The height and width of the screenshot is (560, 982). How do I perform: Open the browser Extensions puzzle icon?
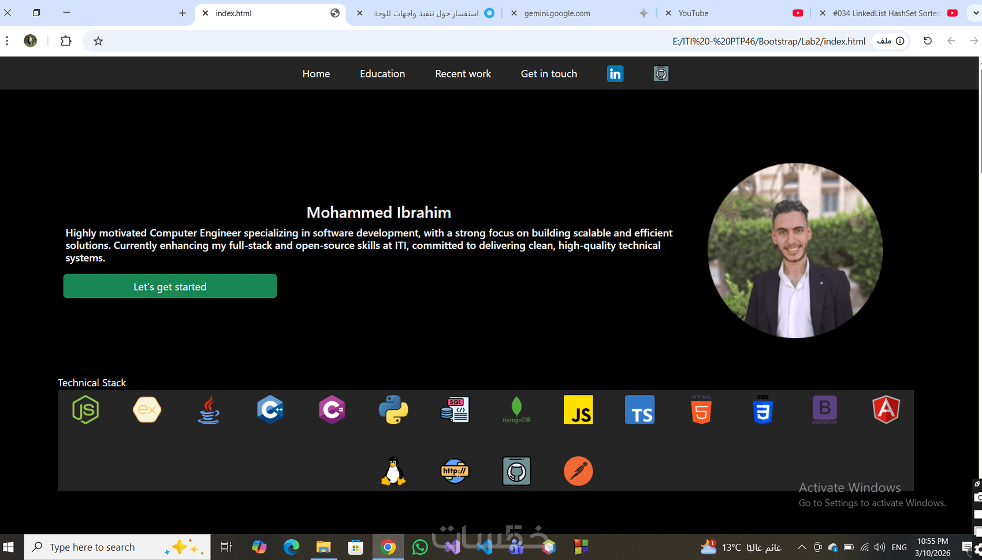[66, 41]
